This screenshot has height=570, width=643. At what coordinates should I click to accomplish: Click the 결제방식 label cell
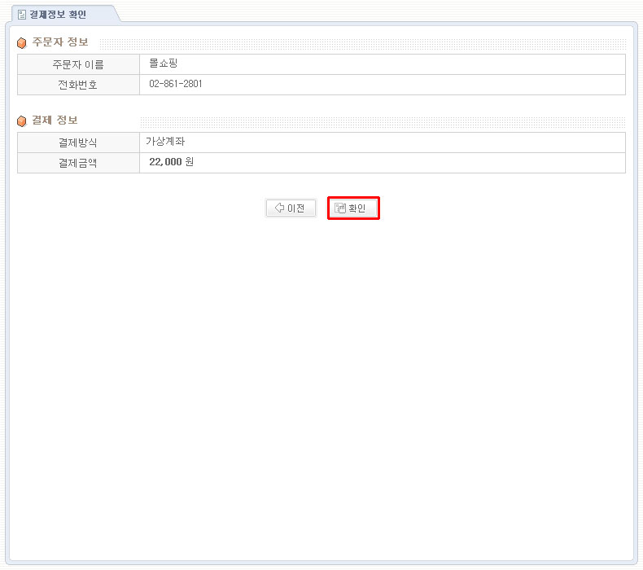point(78,142)
